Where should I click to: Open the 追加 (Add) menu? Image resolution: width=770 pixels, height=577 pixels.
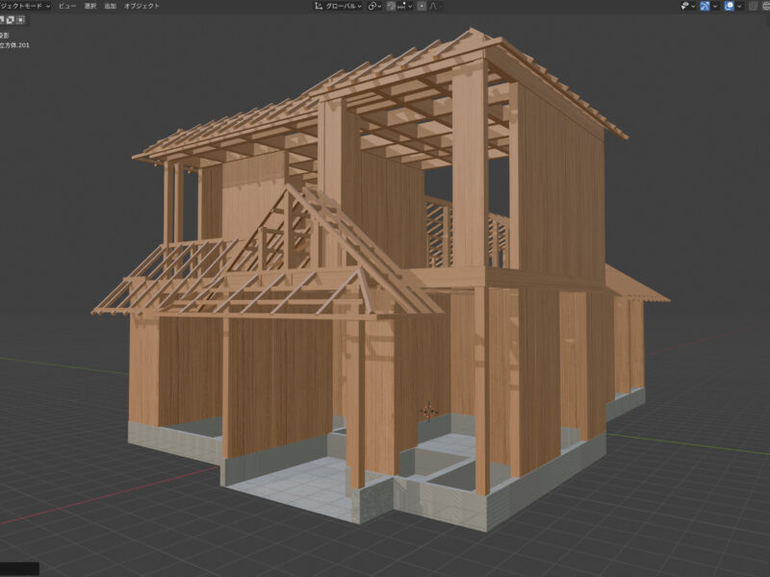111,6
